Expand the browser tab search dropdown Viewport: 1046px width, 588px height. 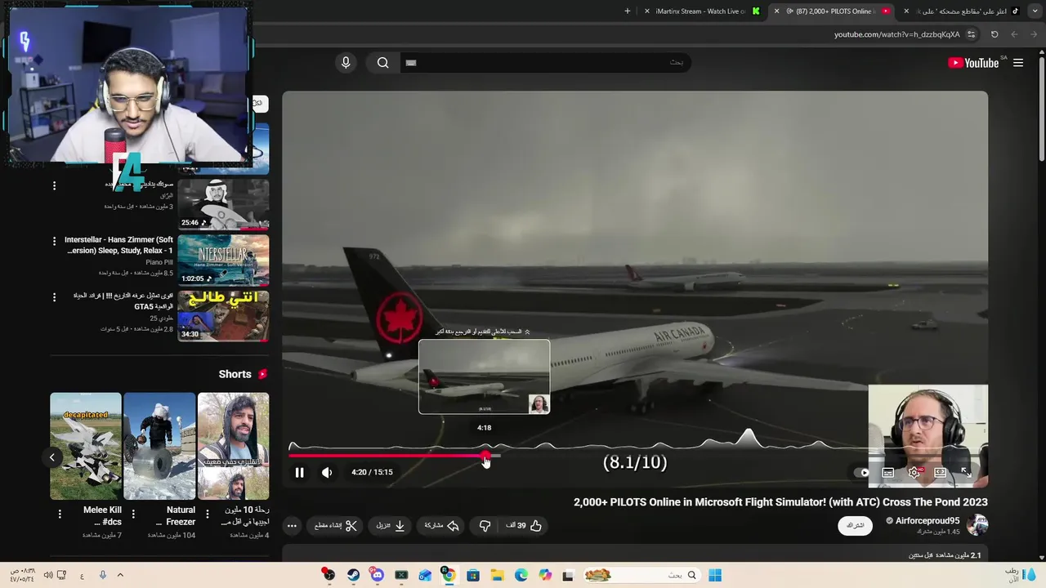click(x=1034, y=11)
